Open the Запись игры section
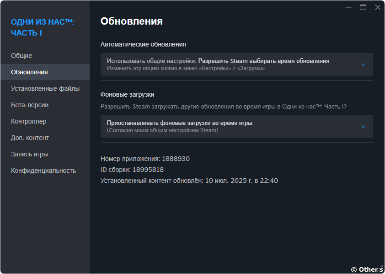Image resolution: width=385 pixels, height=274 pixels. point(45,154)
